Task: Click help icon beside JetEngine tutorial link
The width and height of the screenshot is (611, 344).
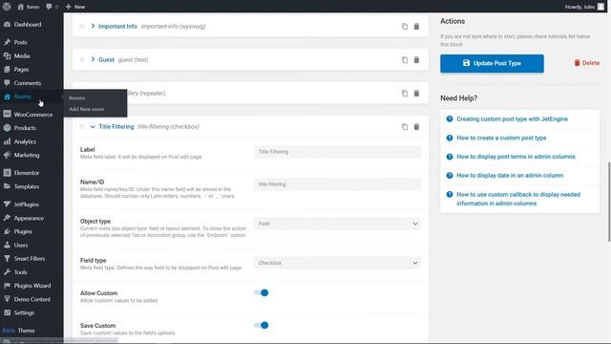Action: (x=450, y=118)
